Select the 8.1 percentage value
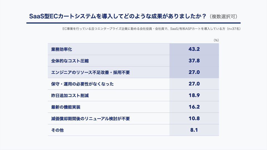267x150 pixels. coord(194,130)
